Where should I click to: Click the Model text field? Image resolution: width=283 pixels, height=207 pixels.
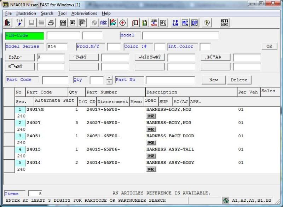click(x=180, y=35)
